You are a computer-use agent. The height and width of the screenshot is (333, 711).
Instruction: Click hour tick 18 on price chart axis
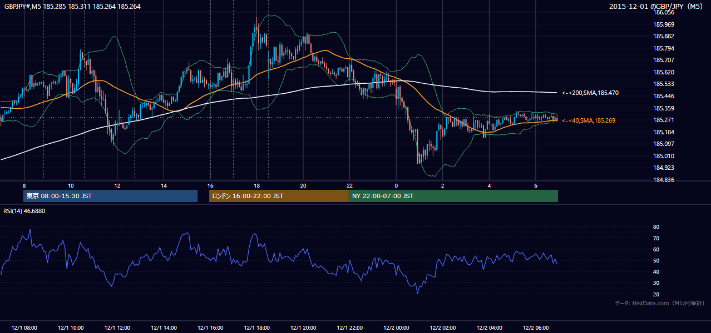click(256, 185)
